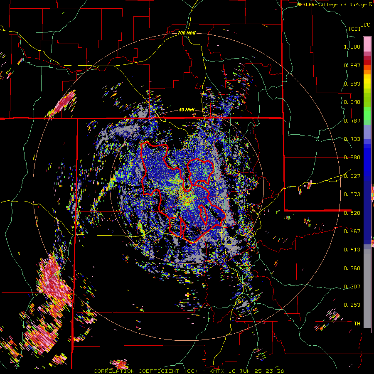Click the TH threshold label on scale
Viewport: 374px width, 374px height.
tap(357, 324)
